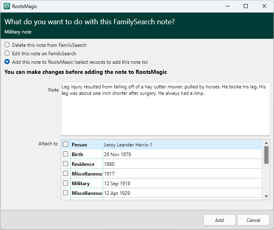This screenshot has height=230, width=274.
Task: Check the Residence 1880 checkbox
Action: [66, 164]
